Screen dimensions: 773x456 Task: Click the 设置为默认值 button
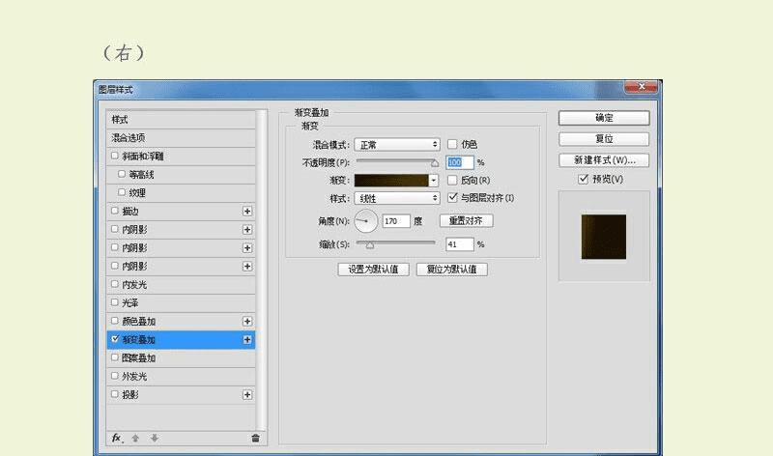tap(373, 270)
